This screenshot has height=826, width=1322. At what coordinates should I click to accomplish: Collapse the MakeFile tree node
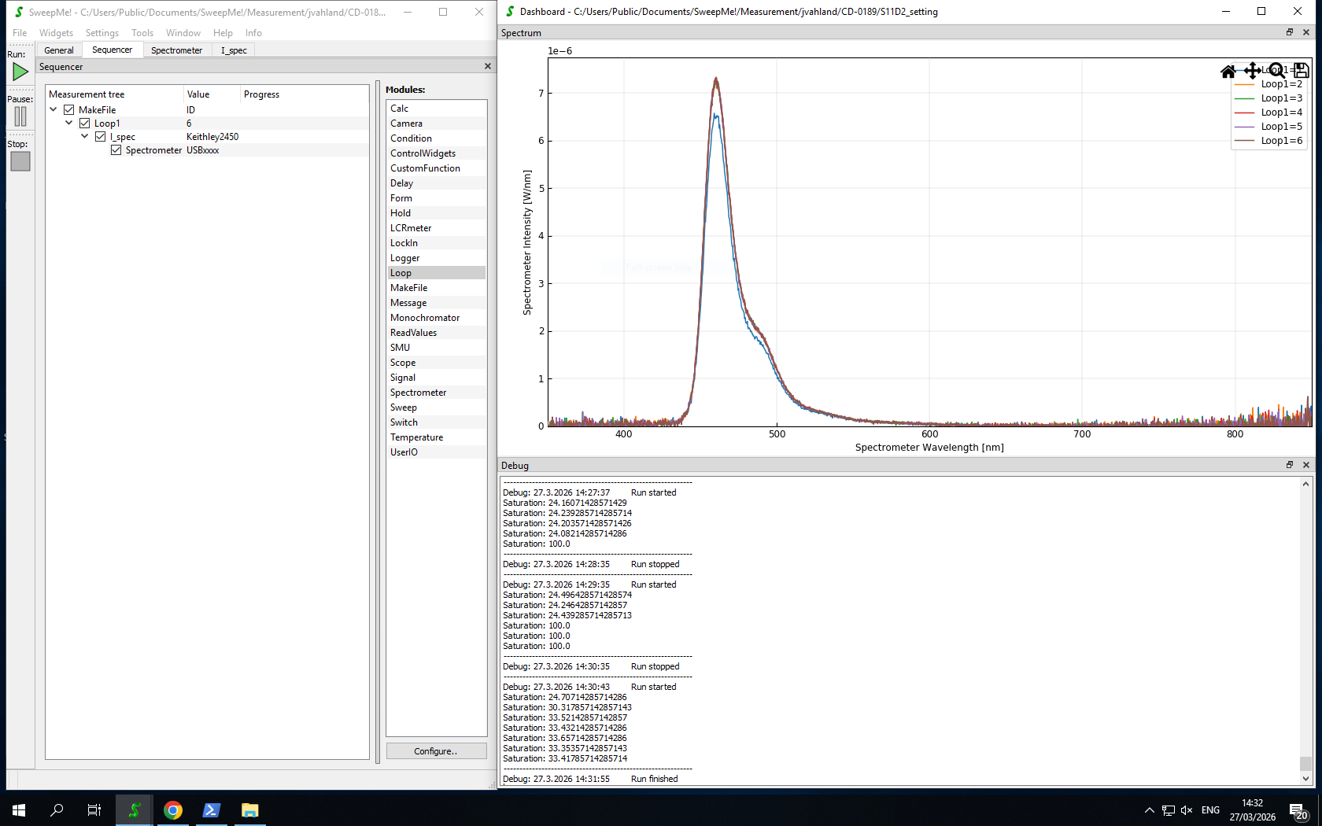(x=54, y=110)
